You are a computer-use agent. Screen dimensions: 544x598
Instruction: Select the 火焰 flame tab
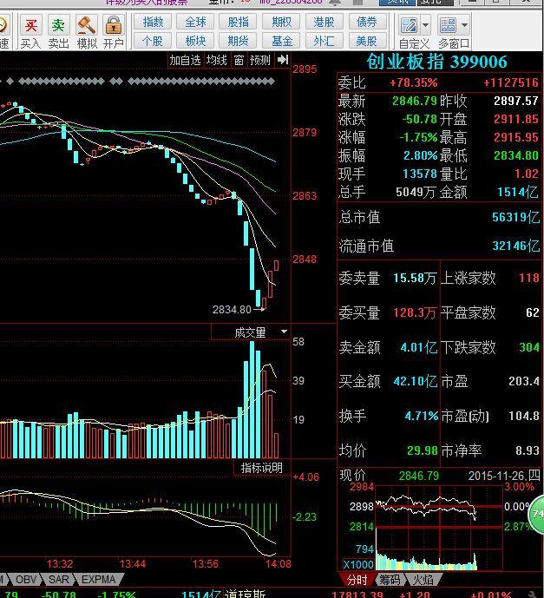(423, 580)
